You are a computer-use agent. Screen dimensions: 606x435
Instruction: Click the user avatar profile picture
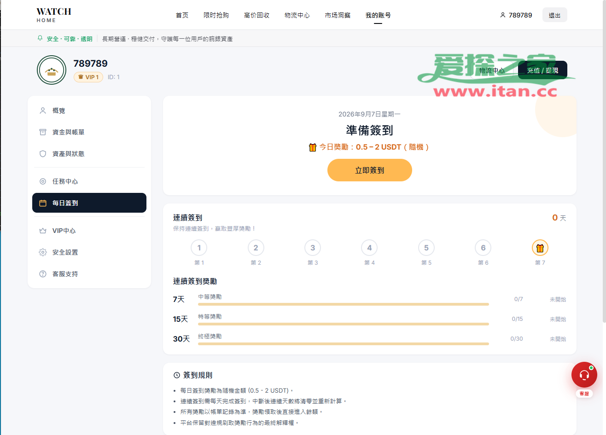point(52,70)
